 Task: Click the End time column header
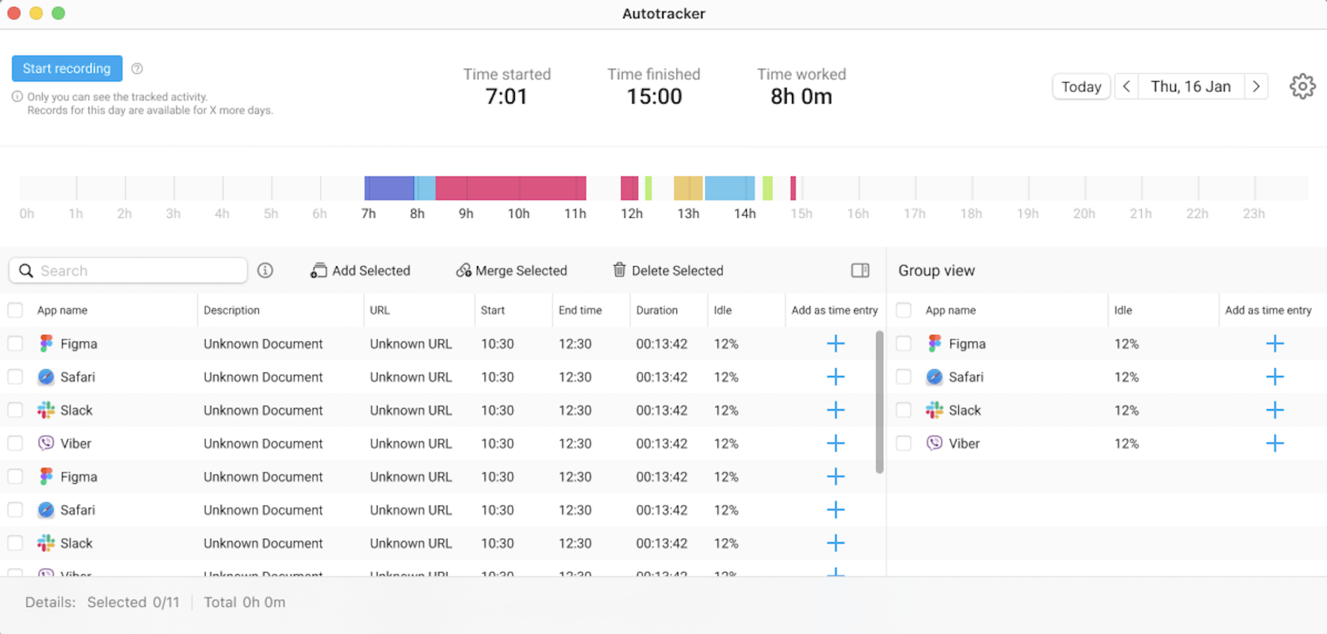tap(580, 310)
